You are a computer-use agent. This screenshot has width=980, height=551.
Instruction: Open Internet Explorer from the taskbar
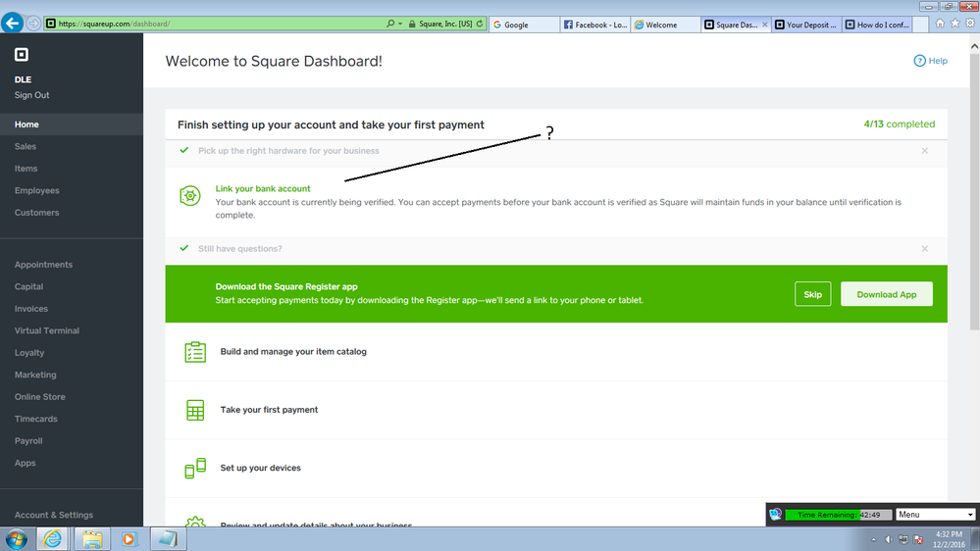(53, 538)
